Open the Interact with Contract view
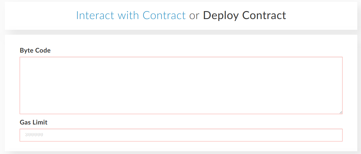361x154 pixels. pos(131,15)
